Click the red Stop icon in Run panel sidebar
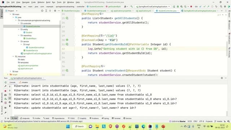 tap(5, 91)
